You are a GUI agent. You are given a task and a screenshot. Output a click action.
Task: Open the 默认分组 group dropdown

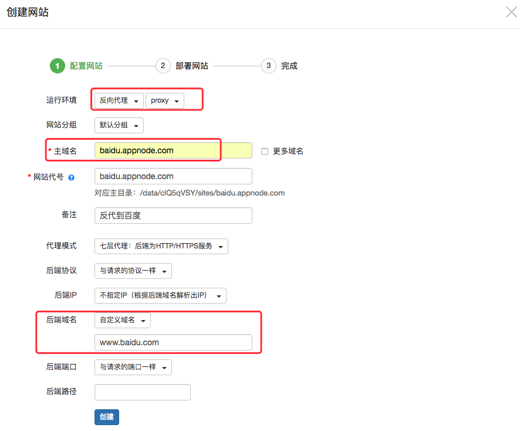point(119,125)
